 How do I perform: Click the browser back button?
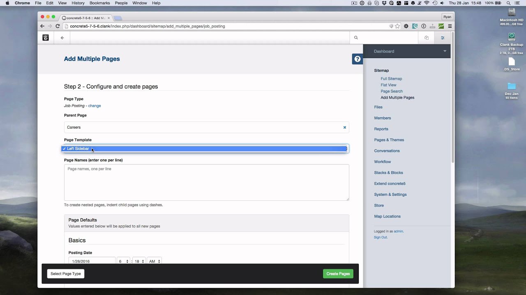coord(42,26)
